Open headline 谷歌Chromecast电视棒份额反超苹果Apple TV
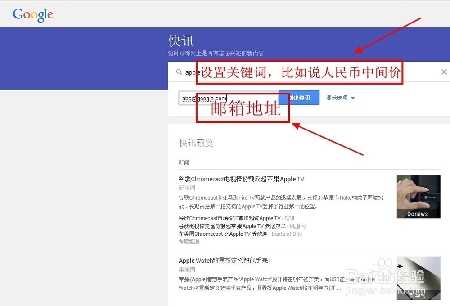The width and height of the screenshot is (450, 306). click(x=241, y=179)
